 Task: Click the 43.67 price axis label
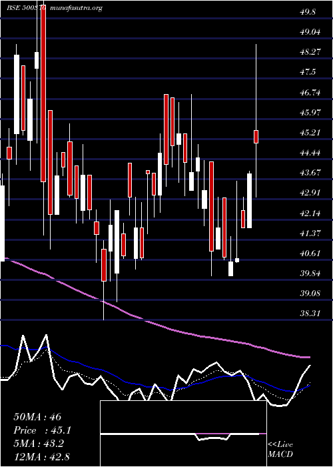pos(310,172)
